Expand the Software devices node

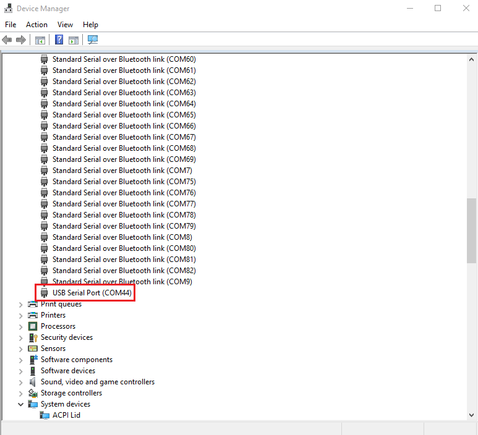click(x=21, y=371)
